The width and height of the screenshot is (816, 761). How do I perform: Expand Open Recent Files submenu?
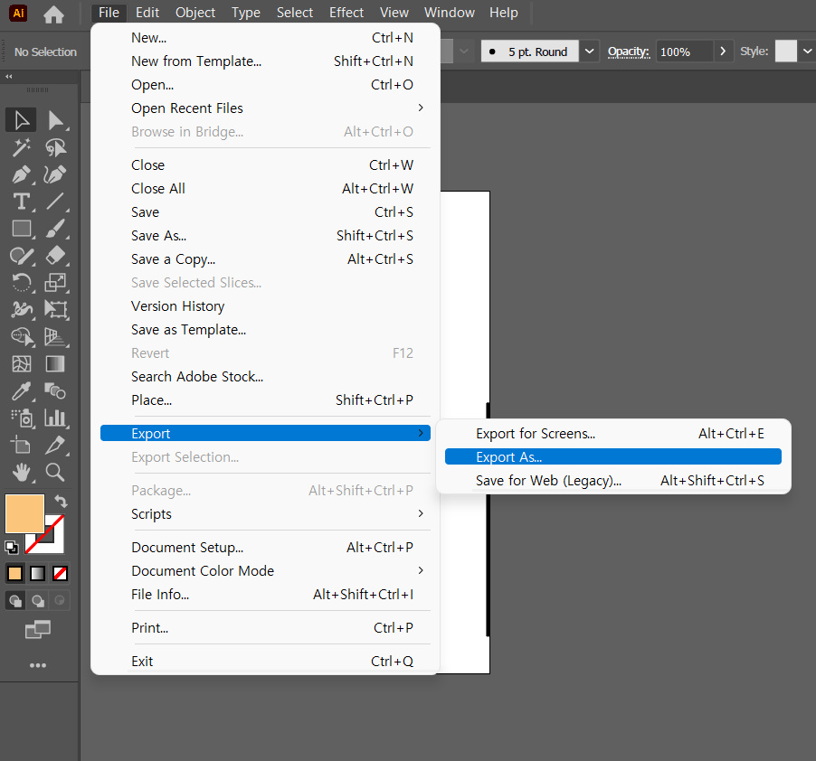click(421, 108)
